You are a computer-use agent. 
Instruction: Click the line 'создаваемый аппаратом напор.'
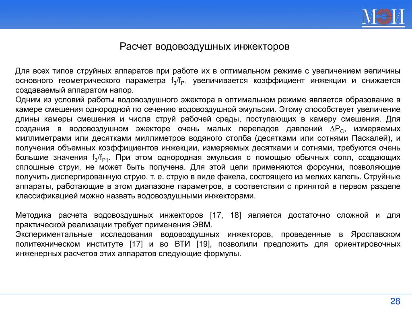coord(74,90)
